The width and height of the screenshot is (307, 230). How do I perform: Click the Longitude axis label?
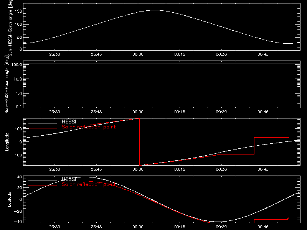7,142
